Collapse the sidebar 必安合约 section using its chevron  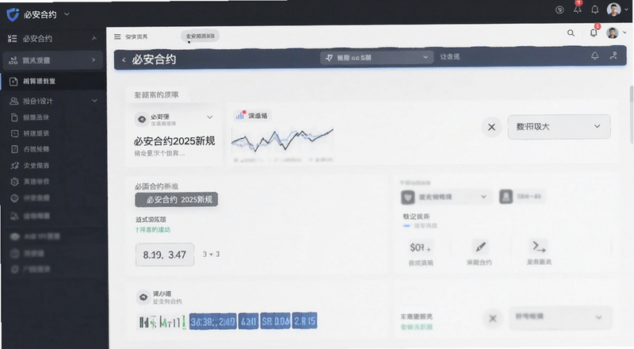94,38
